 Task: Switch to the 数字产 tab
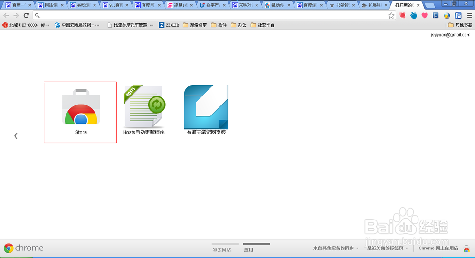(x=213, y=5)
